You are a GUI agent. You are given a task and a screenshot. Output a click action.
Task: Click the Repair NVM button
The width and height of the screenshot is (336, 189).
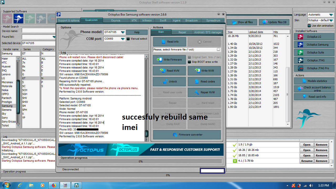pyautogui.click(x=204, y=92)
